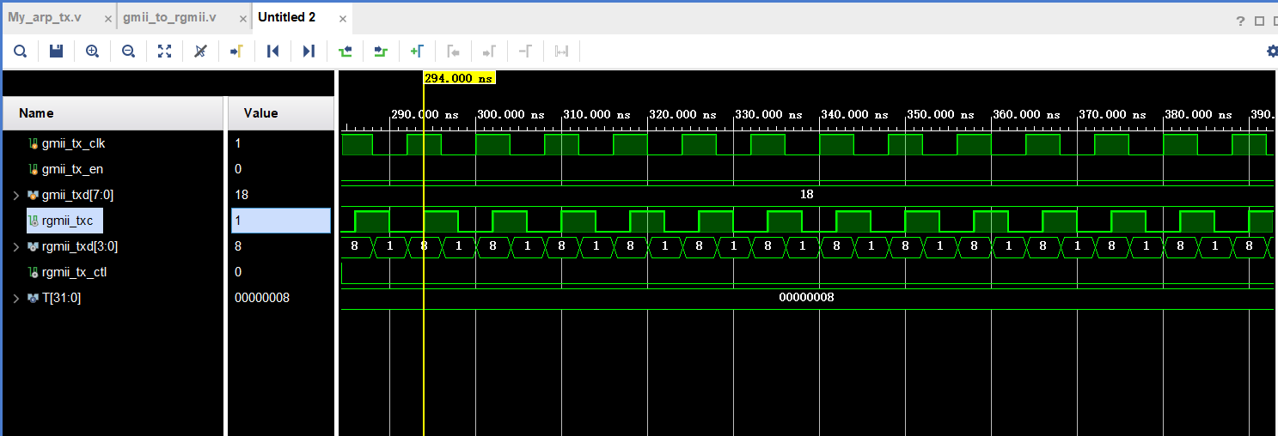Zoom fit the waveform view

(x=164, y=51)
